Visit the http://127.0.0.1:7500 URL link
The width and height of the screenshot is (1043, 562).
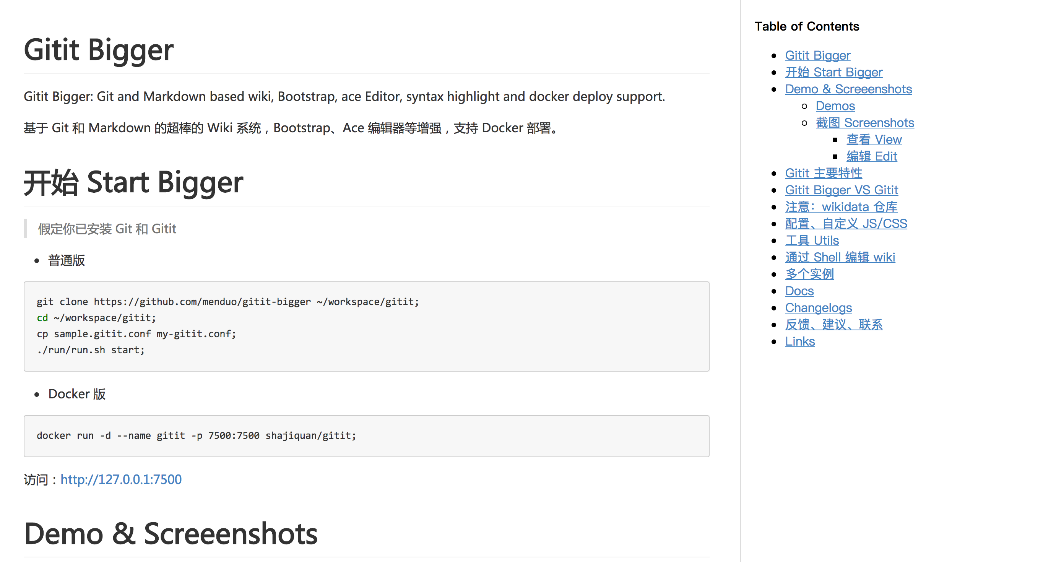(x=121, y=480)
